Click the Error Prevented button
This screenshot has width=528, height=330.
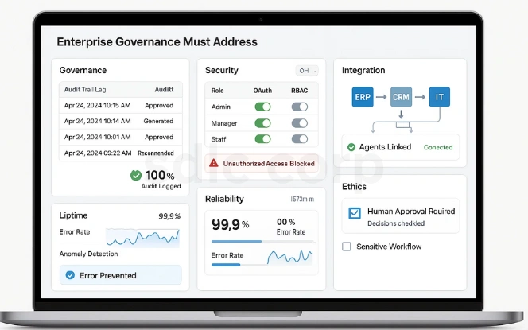[x=120, y=275]
